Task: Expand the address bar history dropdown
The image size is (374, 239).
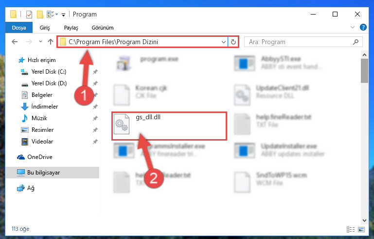Action: point(224,42)
